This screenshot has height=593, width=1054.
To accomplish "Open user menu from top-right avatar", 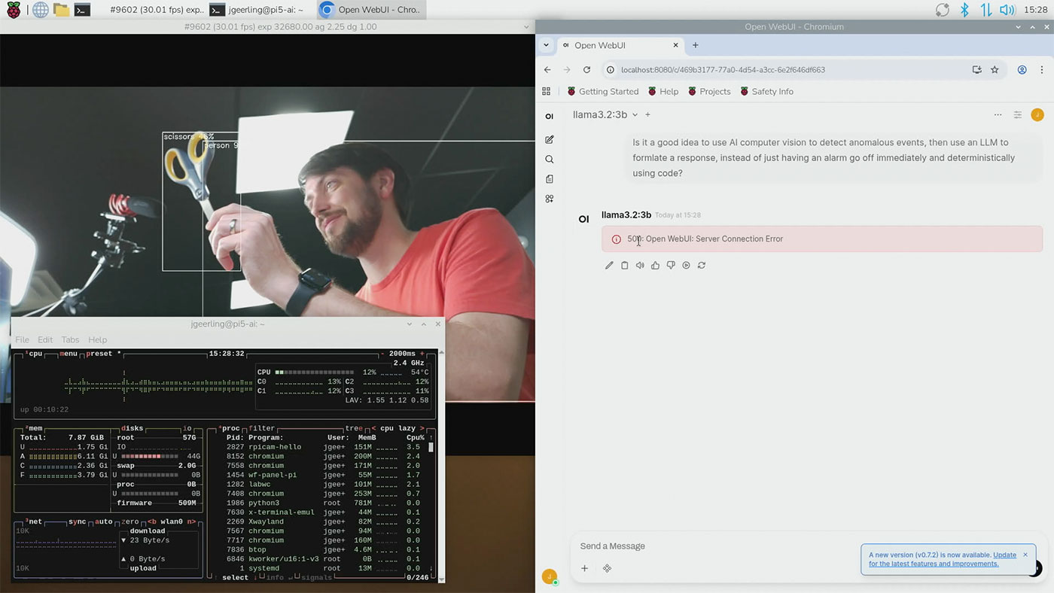I will (1037, 115).
